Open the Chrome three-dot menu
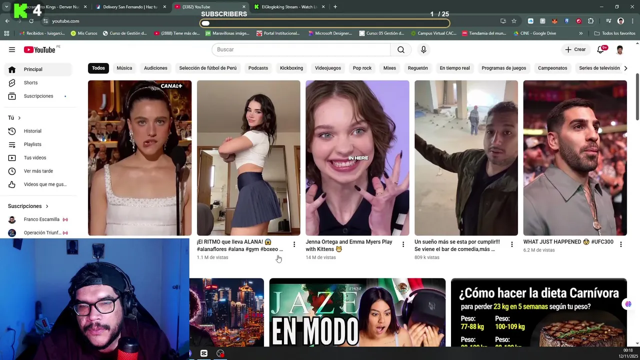Screen dimensions: 640x360 click(633, 21)
